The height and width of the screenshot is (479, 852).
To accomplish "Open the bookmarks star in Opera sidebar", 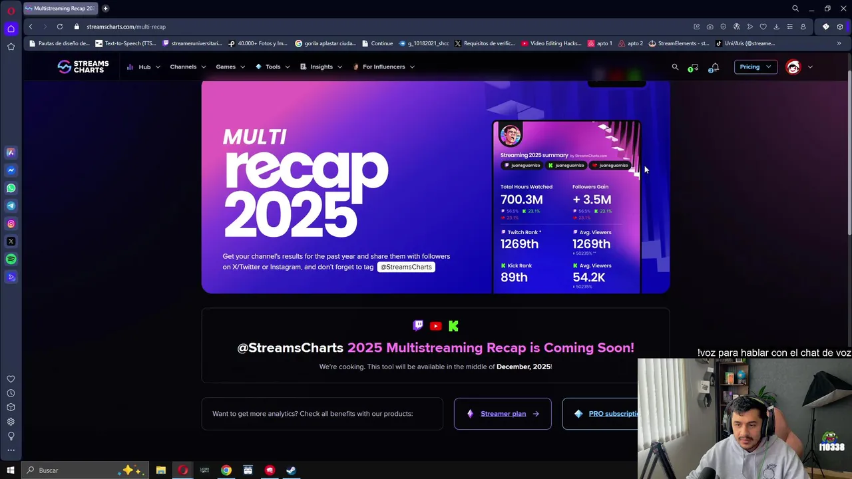I will click(x=11, y=47).
